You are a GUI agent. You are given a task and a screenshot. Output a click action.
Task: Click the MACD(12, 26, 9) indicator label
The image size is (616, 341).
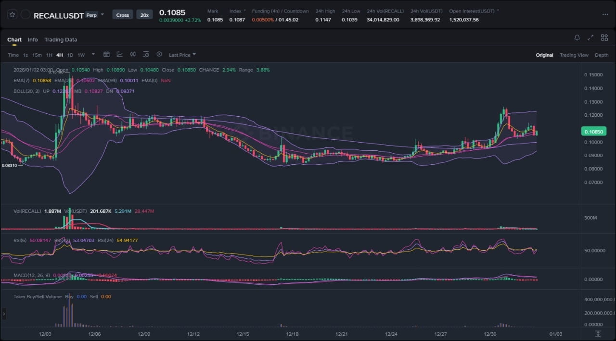tap(31, 275)
